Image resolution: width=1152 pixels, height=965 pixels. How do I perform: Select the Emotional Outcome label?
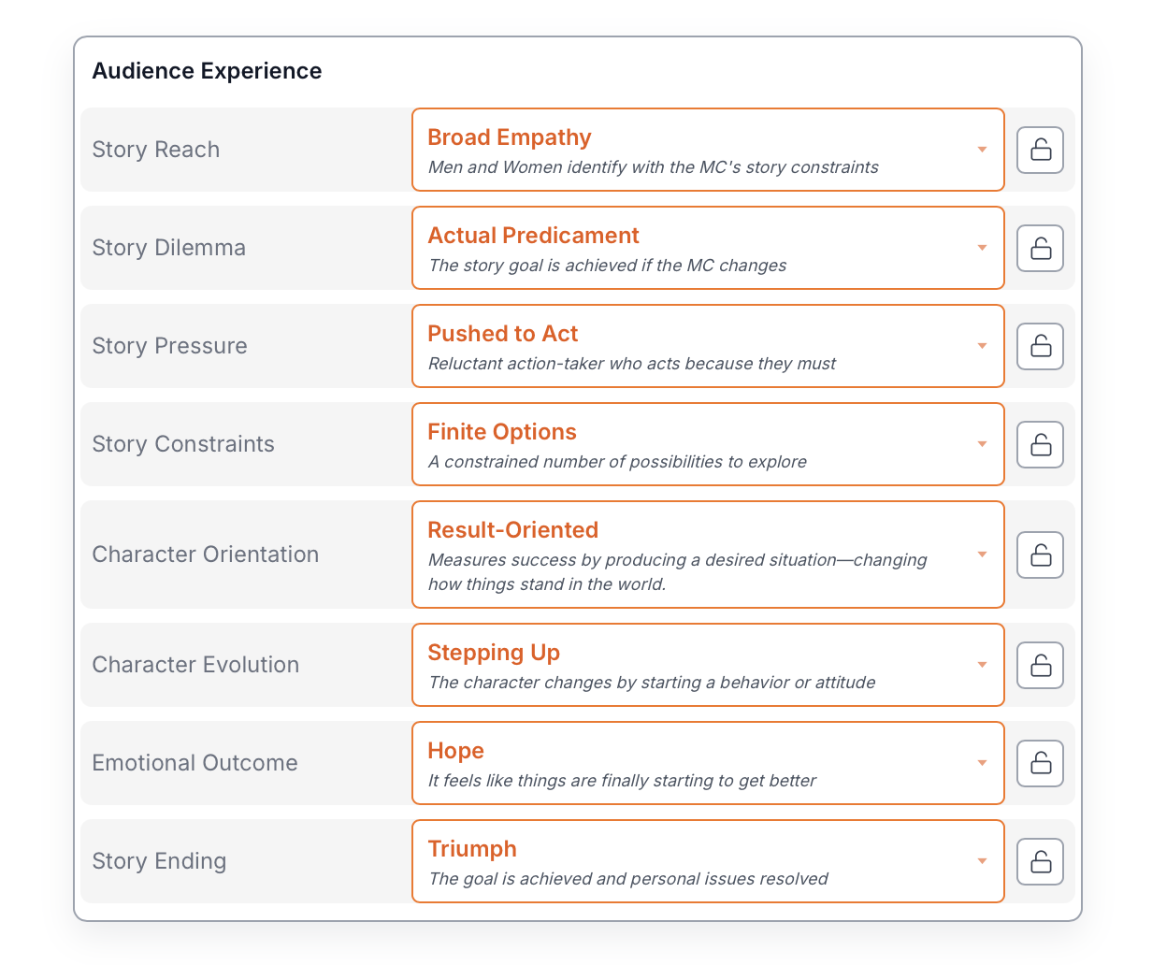194,763
